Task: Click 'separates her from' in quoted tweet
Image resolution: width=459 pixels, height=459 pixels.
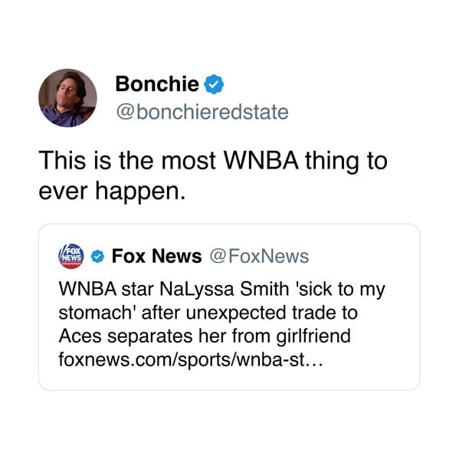Action: pos(189,336)
